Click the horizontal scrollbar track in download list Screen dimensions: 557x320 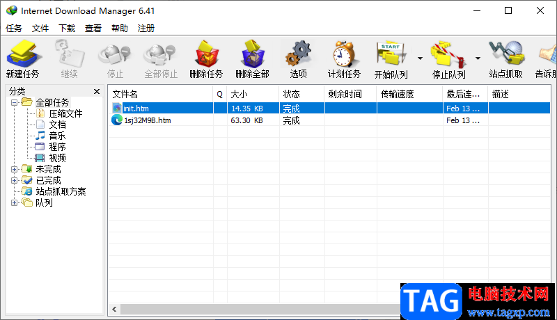point(260,310)
